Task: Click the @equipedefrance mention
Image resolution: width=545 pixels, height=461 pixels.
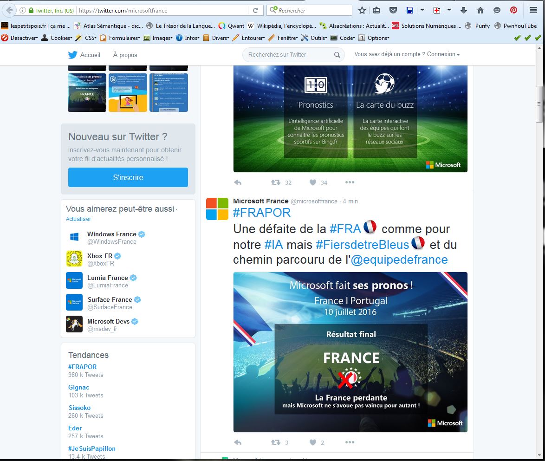Action: point(399,260)
